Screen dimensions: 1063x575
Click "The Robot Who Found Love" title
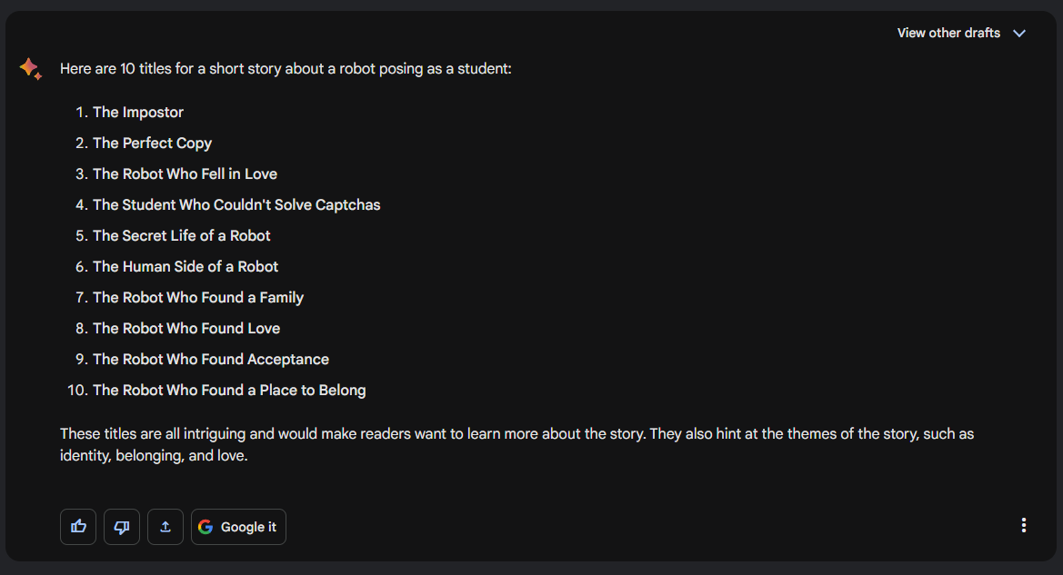[186, 329]
